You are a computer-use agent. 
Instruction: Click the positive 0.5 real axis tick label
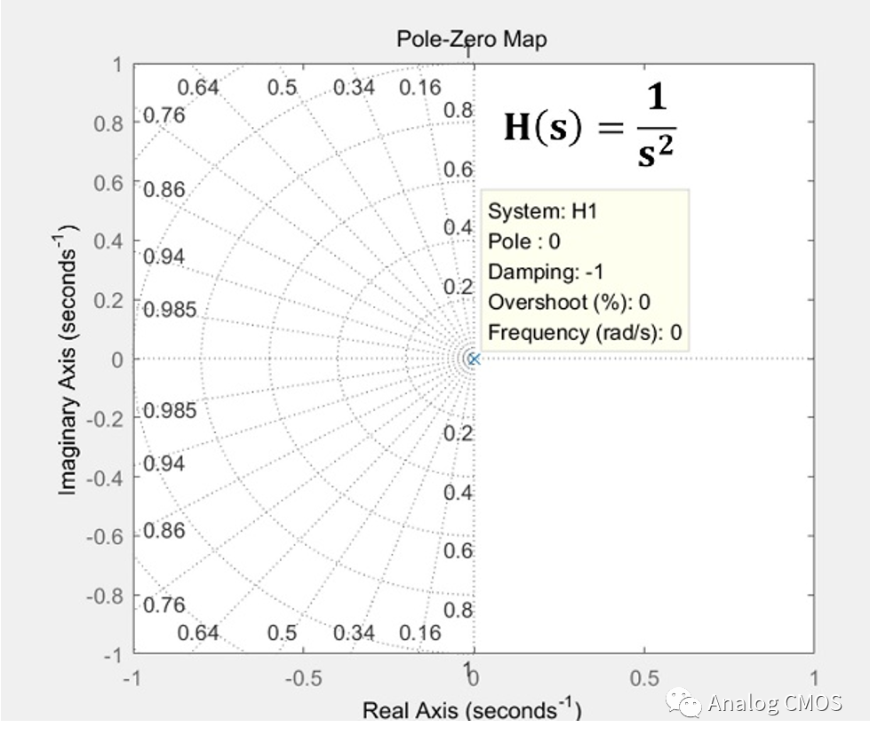[x=643, y=679]
